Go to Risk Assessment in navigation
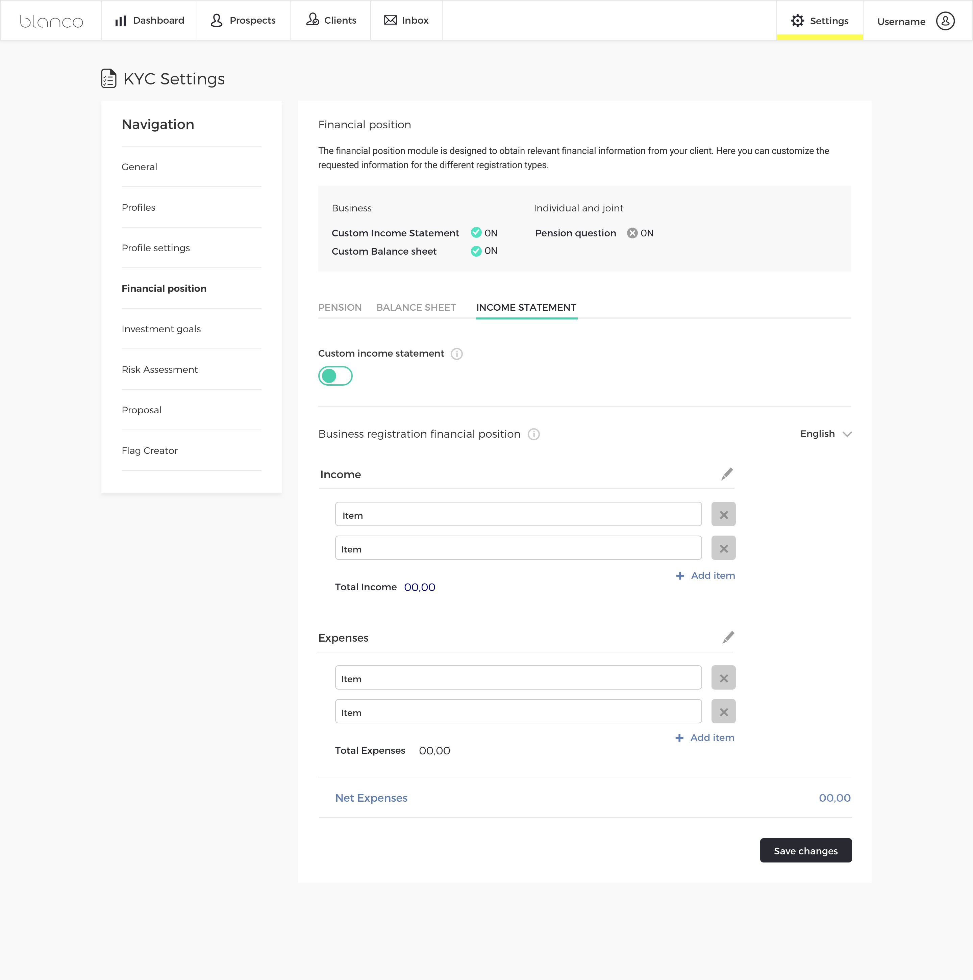 click(x=159, y=369)
